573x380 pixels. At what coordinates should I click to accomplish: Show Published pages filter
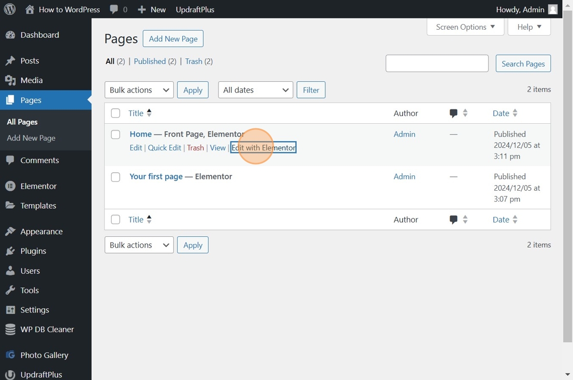coord(150,61)
